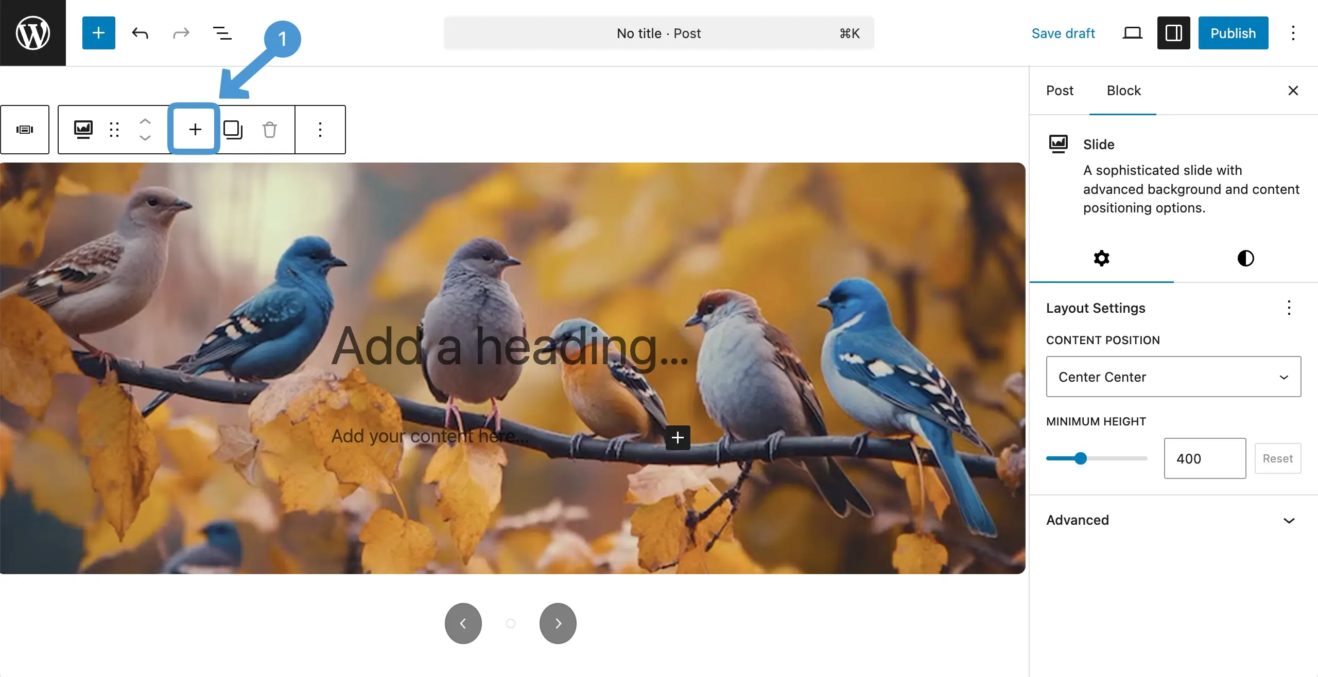This screenshot has height=677, width=1318.
Task: Close the settings sidebar with the X
Action: [1293, 91]
